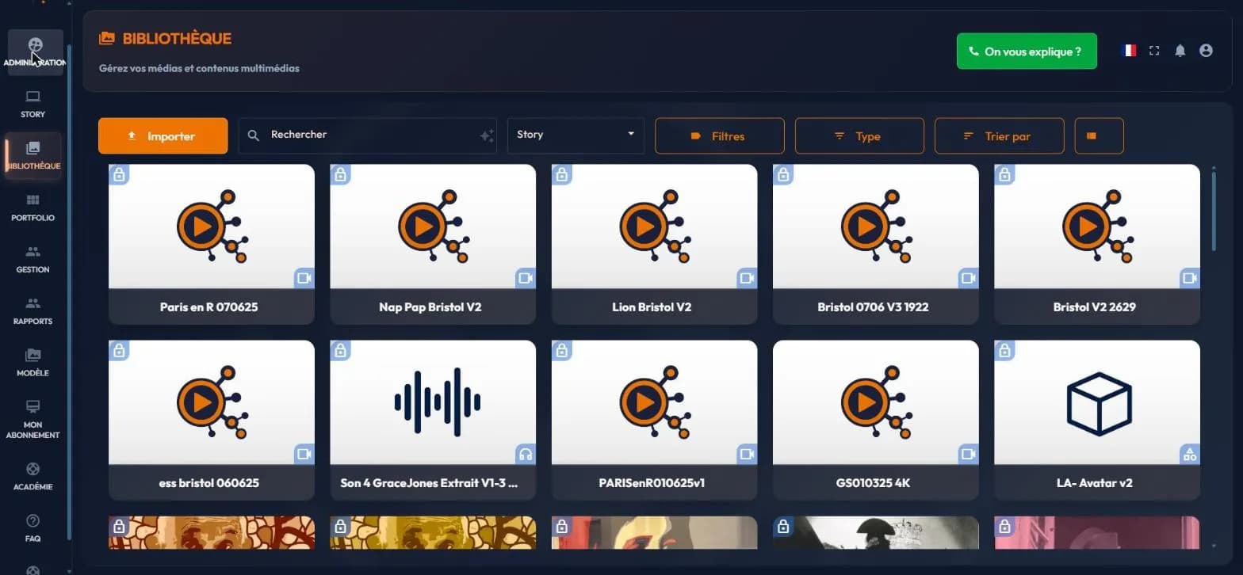Click audio headphone badge on Son 4 card
Image resolution: width=1243 pixels, height=575 pixels.
[x=526, y=454]
